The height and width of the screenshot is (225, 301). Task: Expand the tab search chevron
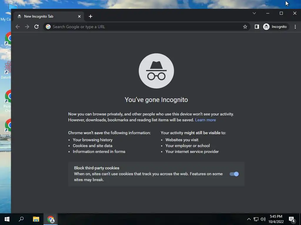(254, 13)
